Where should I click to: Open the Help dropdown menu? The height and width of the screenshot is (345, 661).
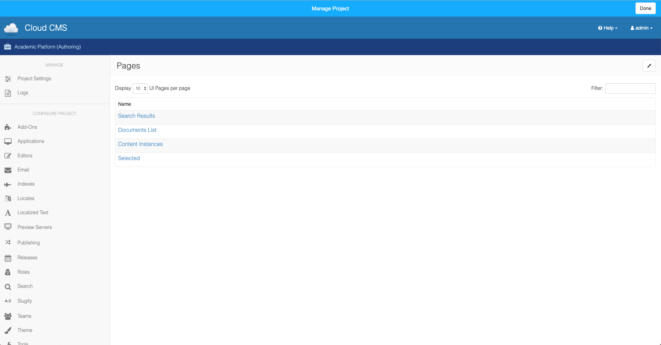[x=608, y=28]
